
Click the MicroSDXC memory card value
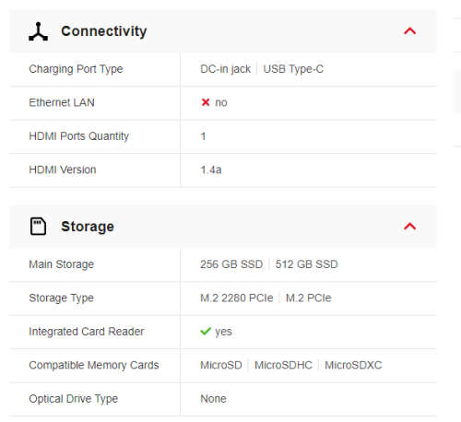pyautogui.click(x=353, y=365)
